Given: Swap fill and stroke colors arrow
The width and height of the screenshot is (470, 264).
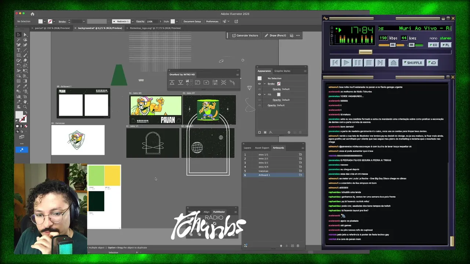Looking at the screenshot, I should click(25, 112).
